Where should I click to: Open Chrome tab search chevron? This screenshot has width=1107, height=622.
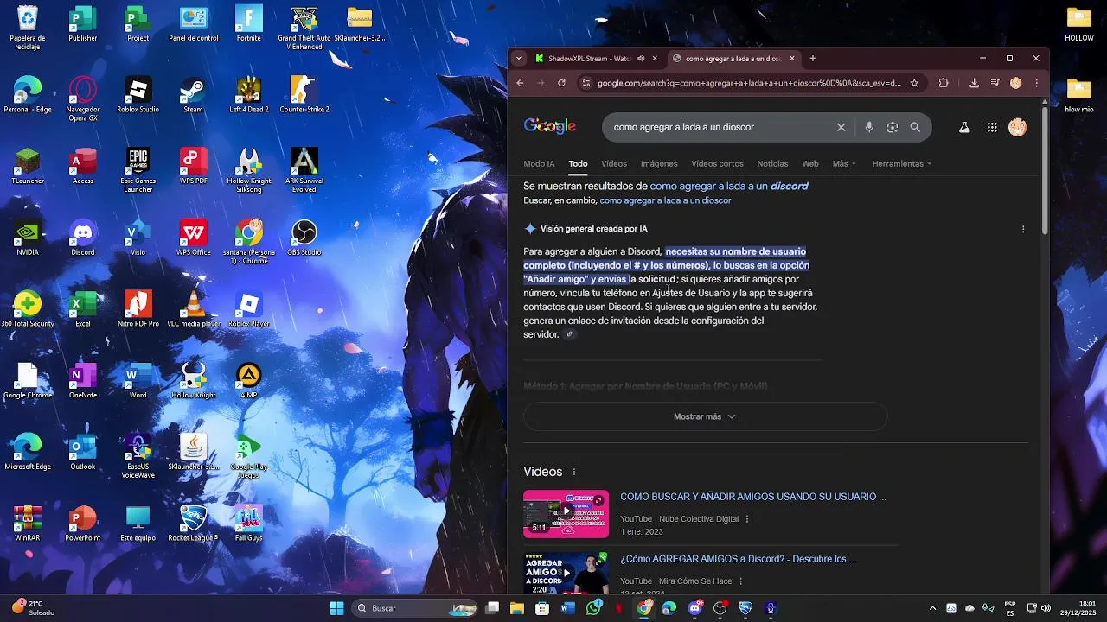point(518,59)
